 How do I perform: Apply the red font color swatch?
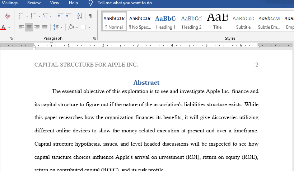coord(4,28)
